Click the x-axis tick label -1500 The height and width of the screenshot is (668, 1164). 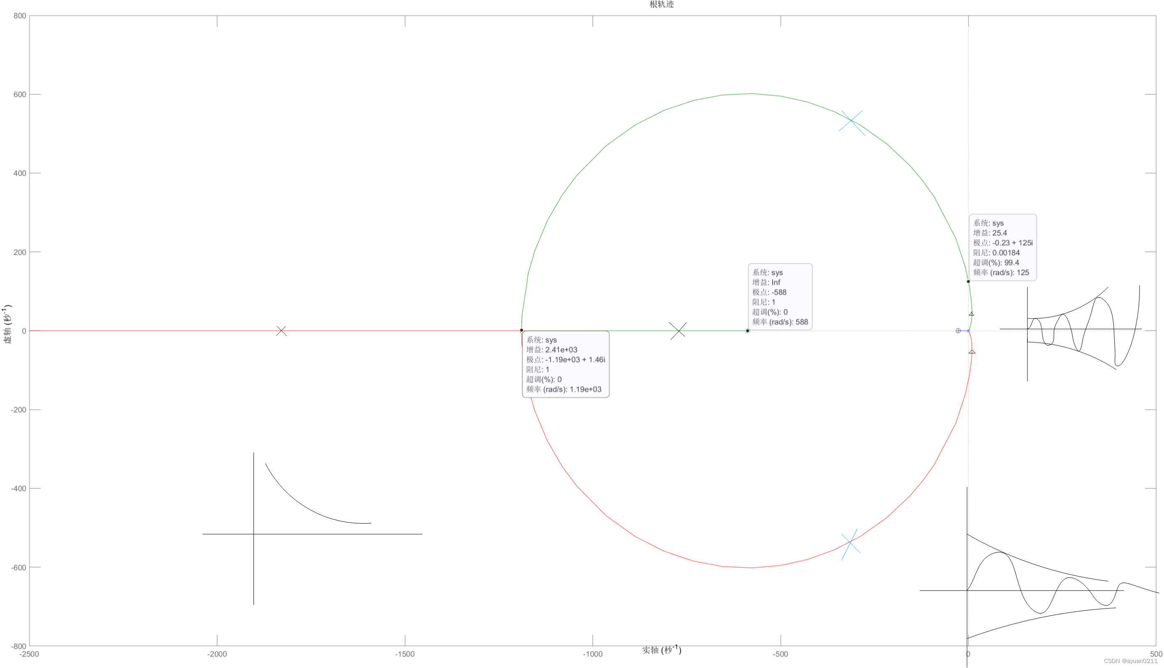[x=404, y=654]
